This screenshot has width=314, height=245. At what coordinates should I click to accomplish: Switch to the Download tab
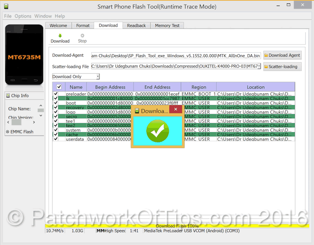click(x=108, y=25)
